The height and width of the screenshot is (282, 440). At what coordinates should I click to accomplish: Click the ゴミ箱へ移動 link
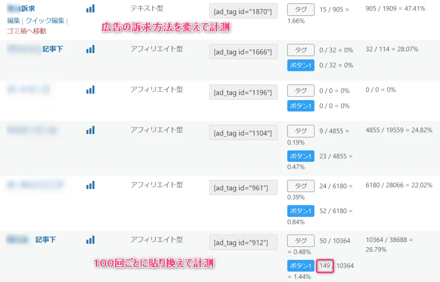coord(26,31)
